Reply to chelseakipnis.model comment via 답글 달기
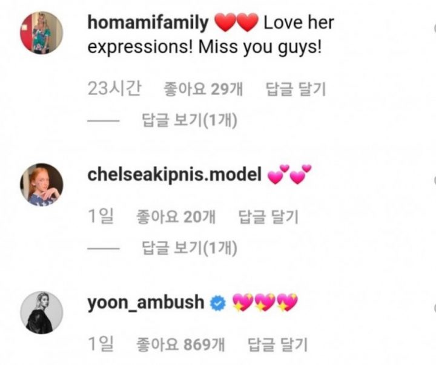The height and width of the screenshot is (365, 436). click(269, 217)
